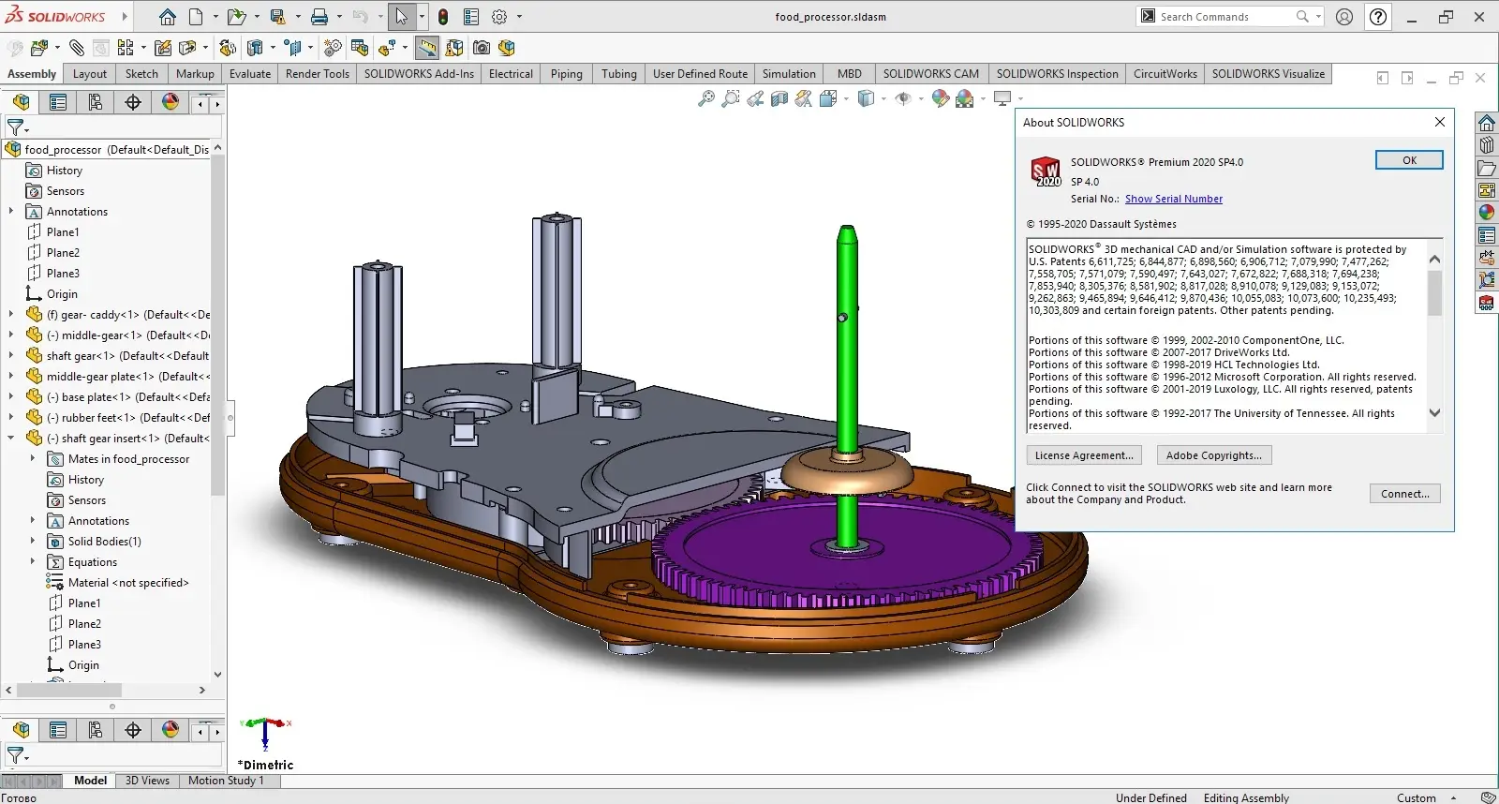
Task: Click the Insert Components icon
Action: pyautogui.click(x=38, y=48)
